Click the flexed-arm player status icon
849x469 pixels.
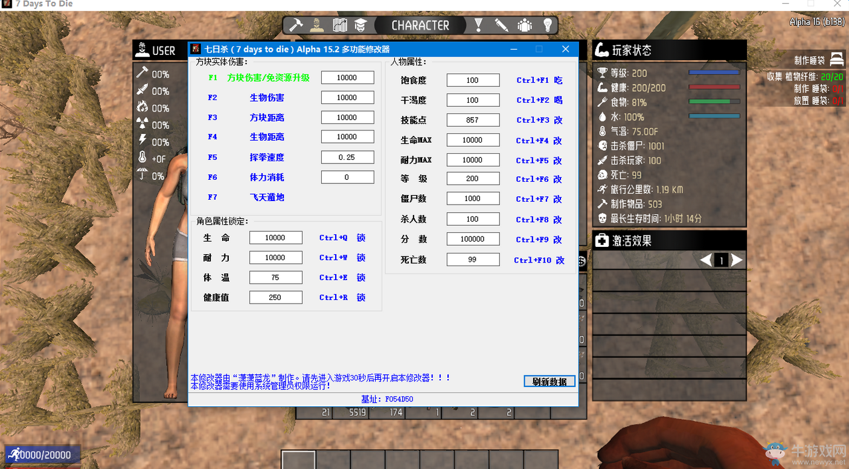coord(601,50)
